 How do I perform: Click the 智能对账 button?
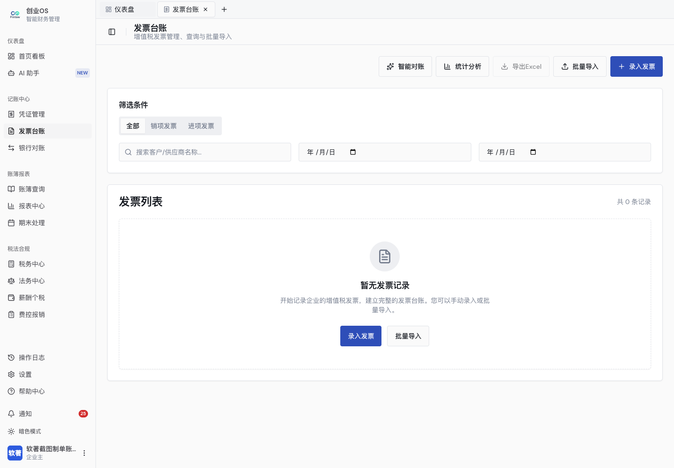(405, 66)
